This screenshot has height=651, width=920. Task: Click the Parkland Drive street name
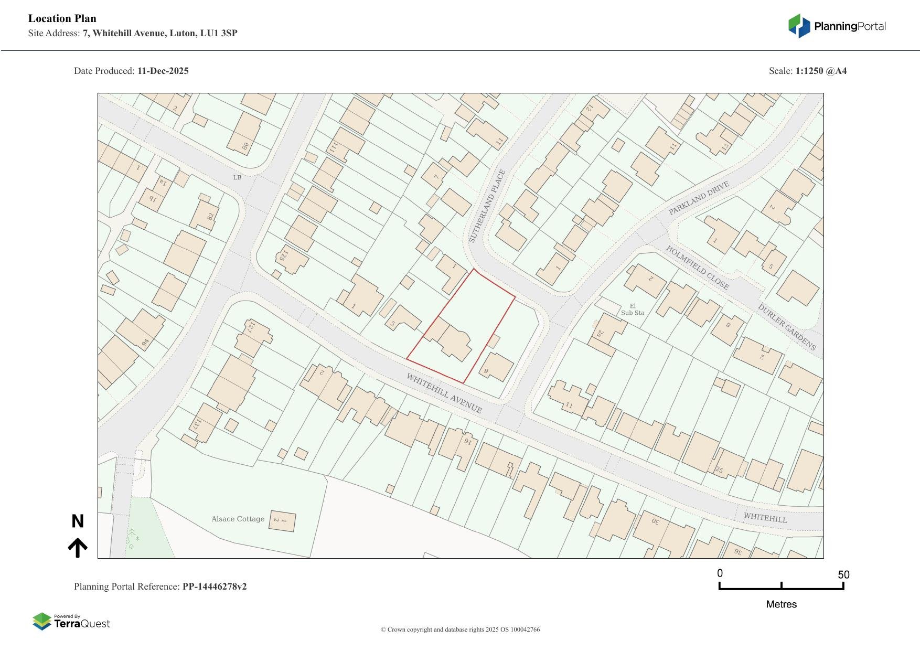pyautogui.click(x=699, y=198)
